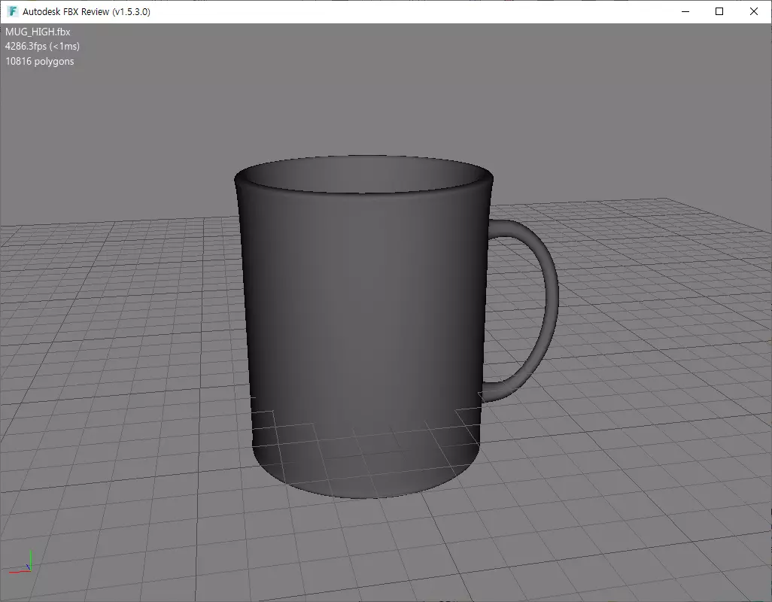The height and width of the screenshot is (602, 772).
Task: Click the MUG_HIGH.fbx file name text
Action: click(x=38, y=32)
